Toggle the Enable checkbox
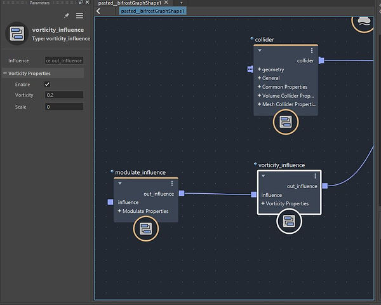Viewport: 381px width, 305px height. click(47, 84)
